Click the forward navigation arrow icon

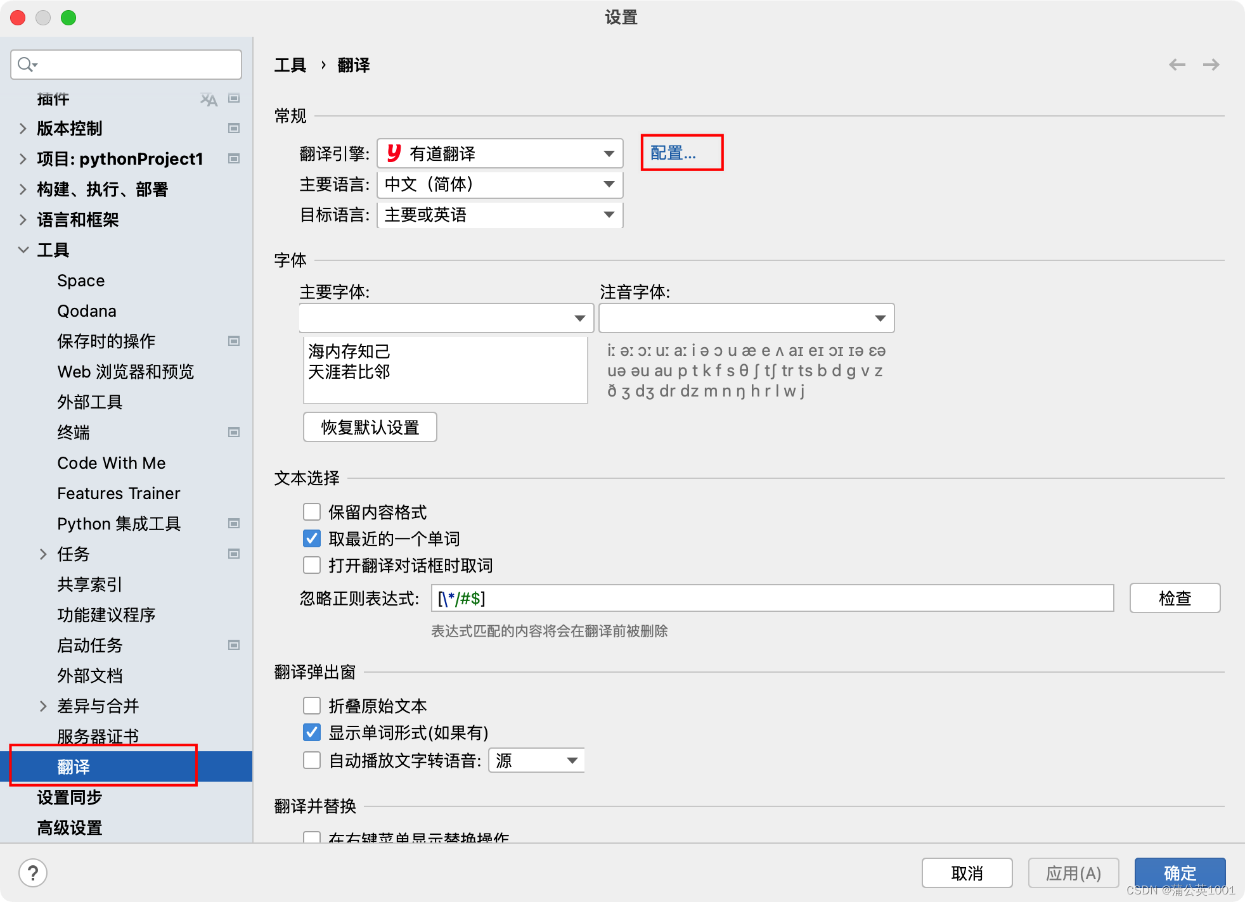pos(1211,65)
